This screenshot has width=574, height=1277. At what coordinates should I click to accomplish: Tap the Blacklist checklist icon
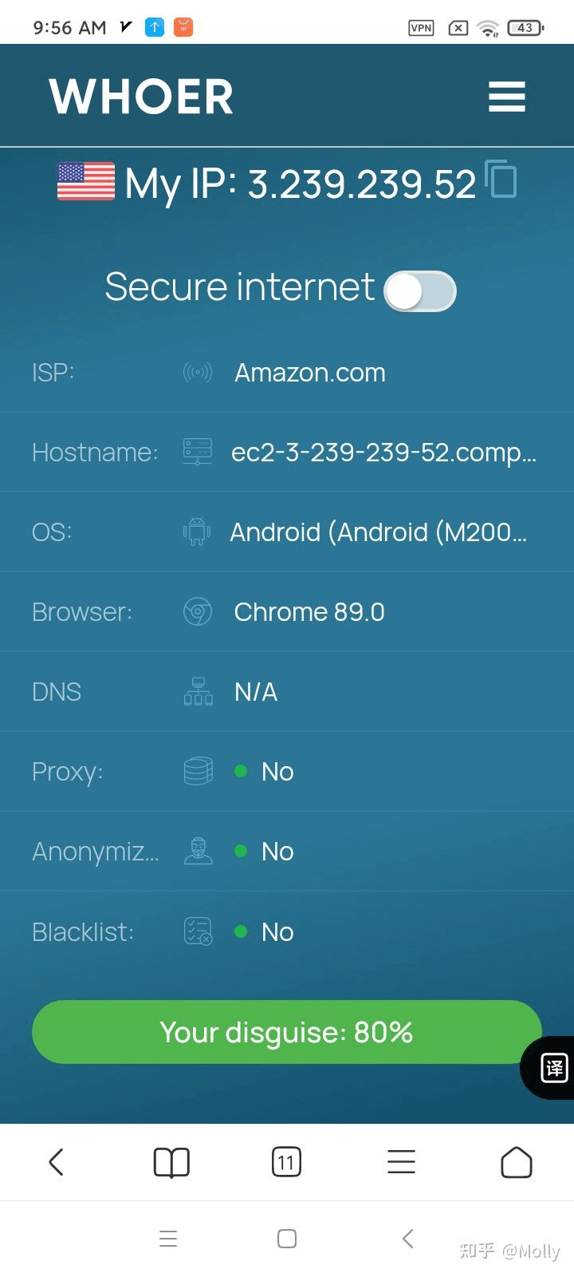[x=198, y=931]
